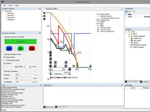Click the alphabetical sort icon in Properties
Viewport: 150px width, 112px height.
129,12
